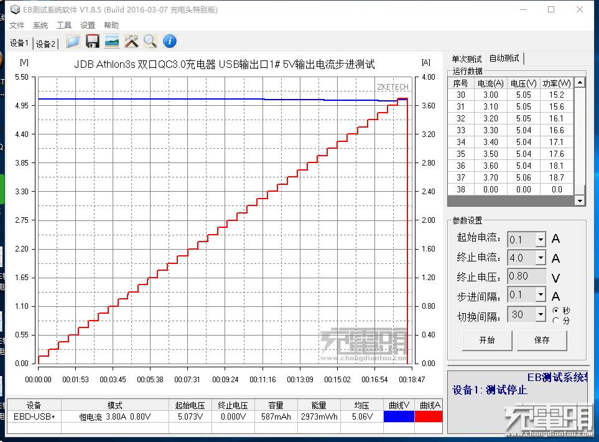Open the picture/screenshot toolbar icon
Image resolution: width=599 pixels, height=442 pixels.
pyautogui.click(x=112, y=41)
